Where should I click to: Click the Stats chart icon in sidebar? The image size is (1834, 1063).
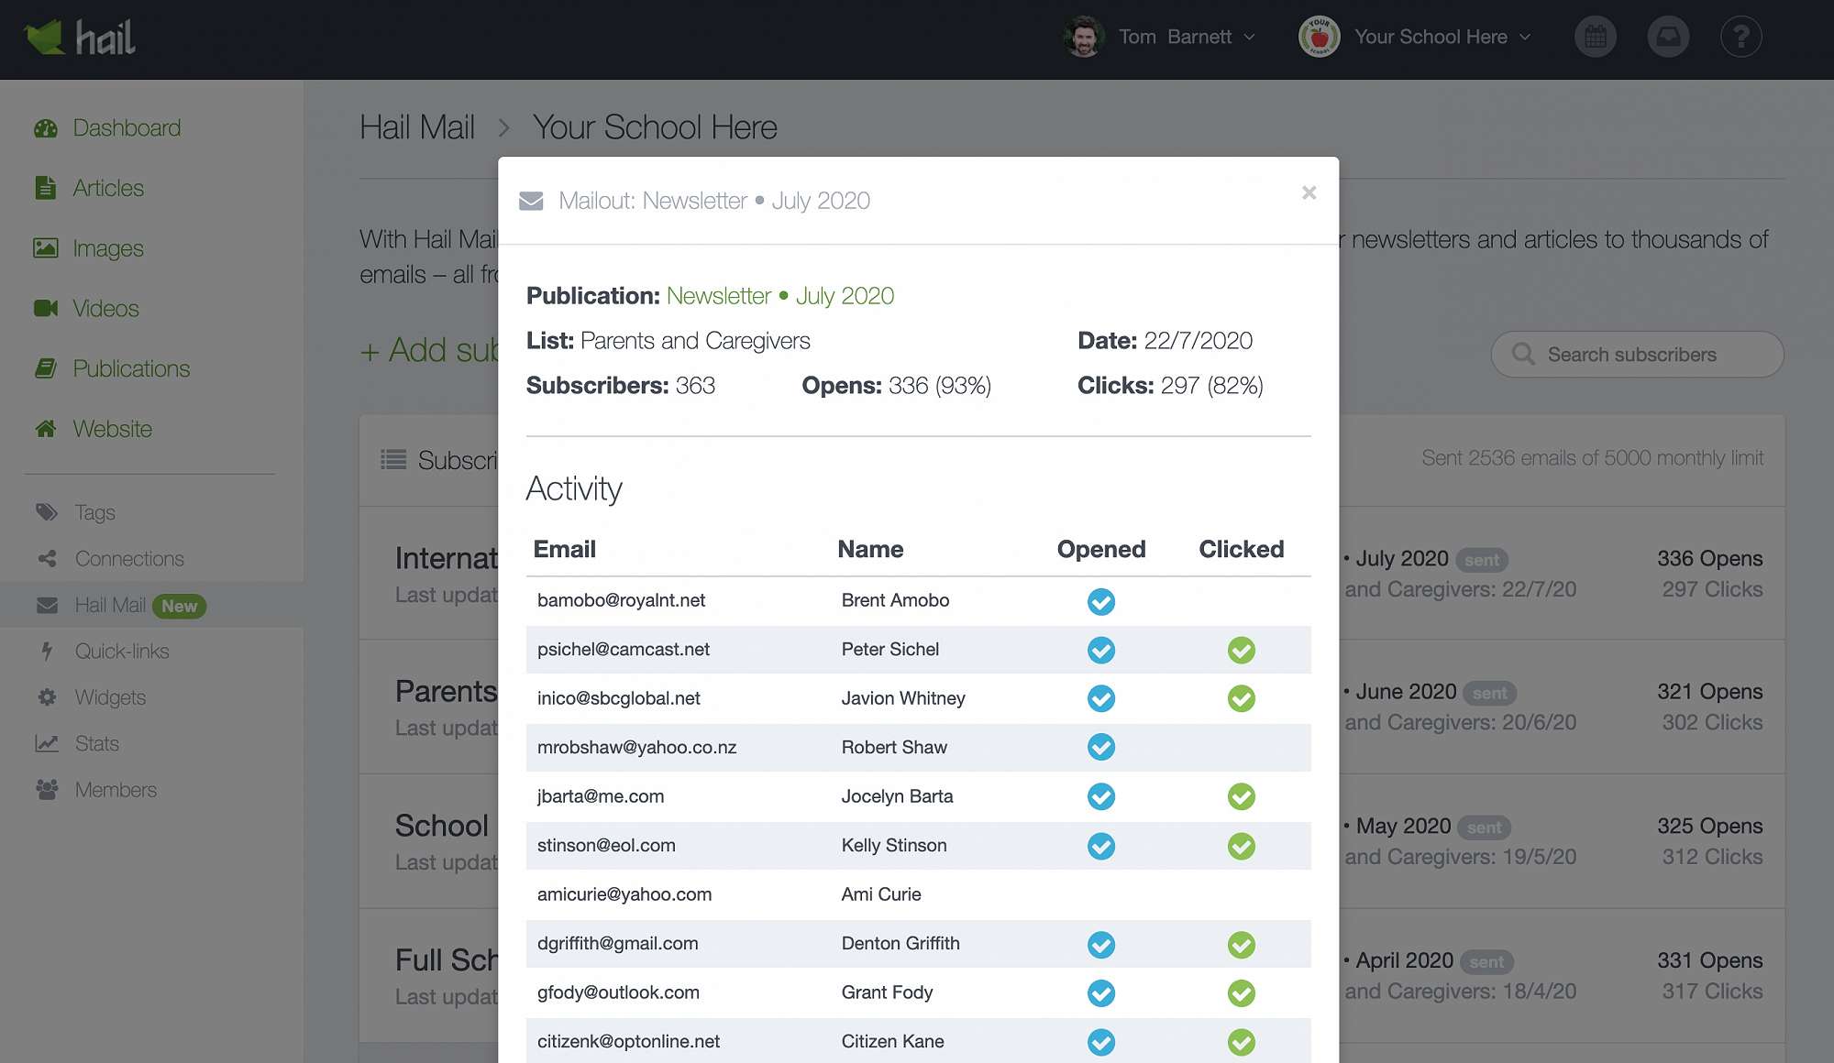click(x=47, y=744)
